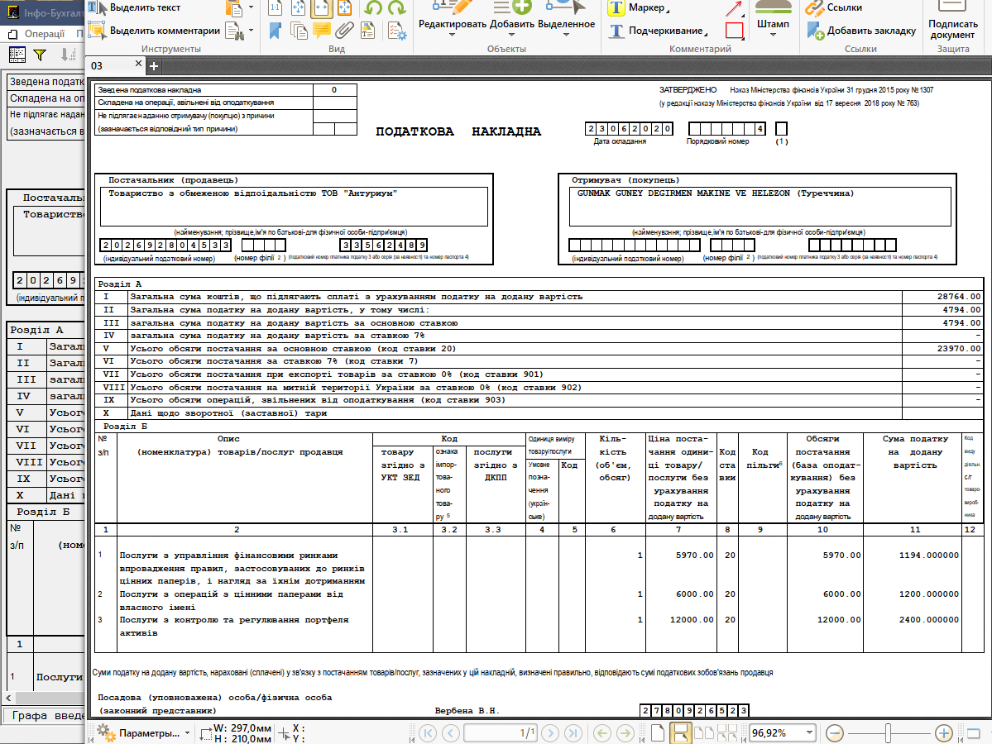The image size is (992, 744).
Task: Click the signer name 'Вербена В.Н.'
Action: click(467, 710)
